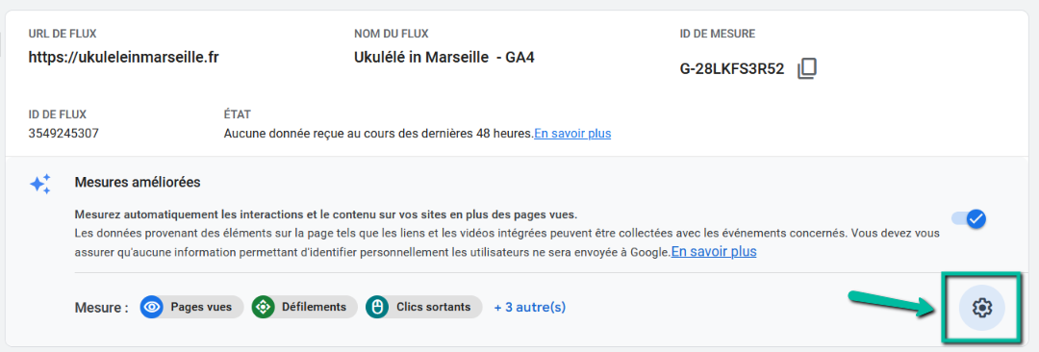The width and height of the screenshot is (1039, 352).
Task: Select the stream URL ukuleleinmarseille.fr
Action: tap(123, 58)
